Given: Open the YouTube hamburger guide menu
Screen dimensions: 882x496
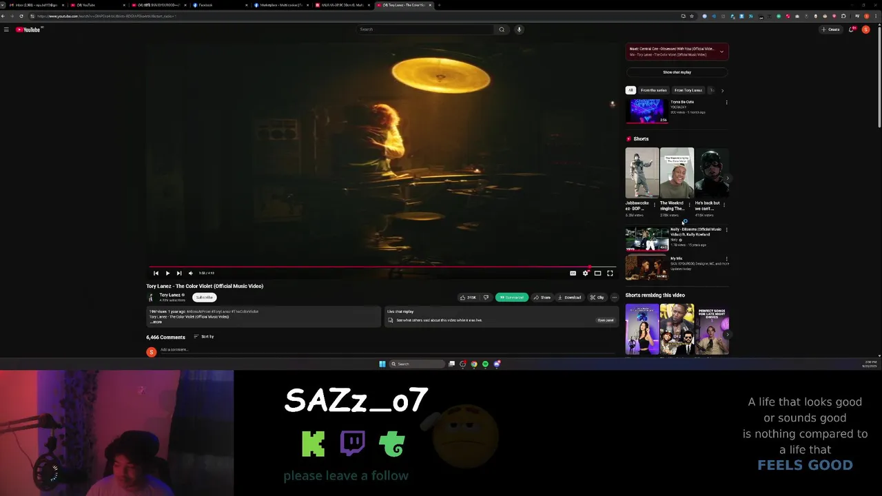Looking at the screenshot, I should pos(6,30).
